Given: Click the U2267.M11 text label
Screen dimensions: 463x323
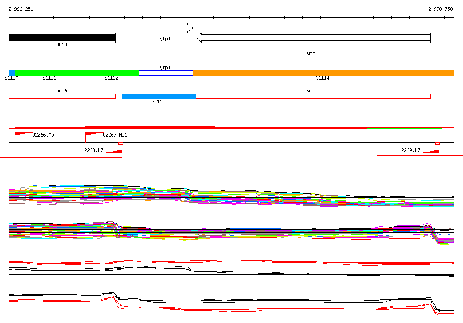Looking at the screenshot, I should point(115,135).
